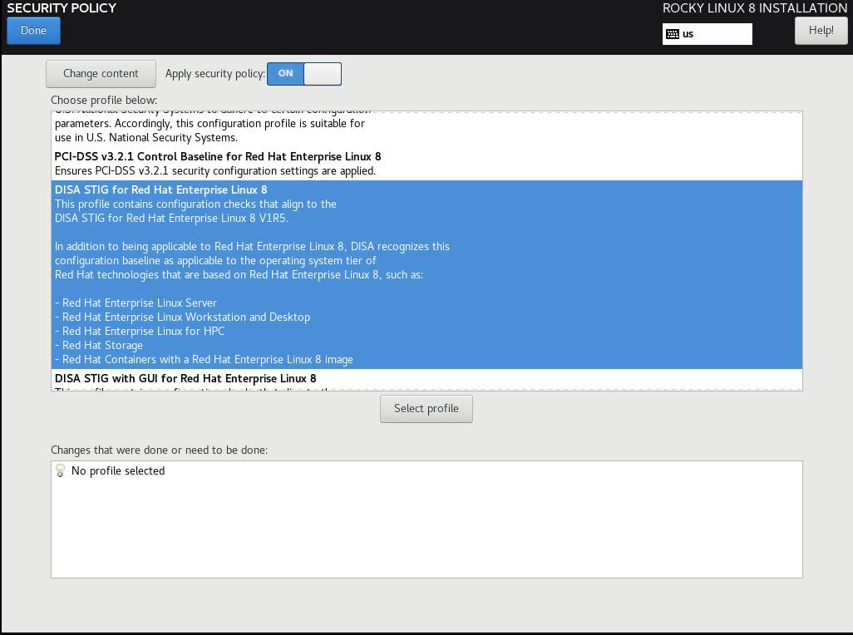Click the lightbulb icon beside No profile selected
This screenshot has width=853, height=635.
(x=60, y=471)
